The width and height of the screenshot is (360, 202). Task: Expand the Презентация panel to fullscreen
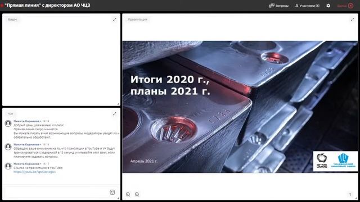(x=353, y=20)
